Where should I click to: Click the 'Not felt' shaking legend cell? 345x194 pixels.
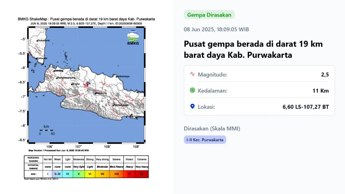pyautogui.click(x=48, y=159)
